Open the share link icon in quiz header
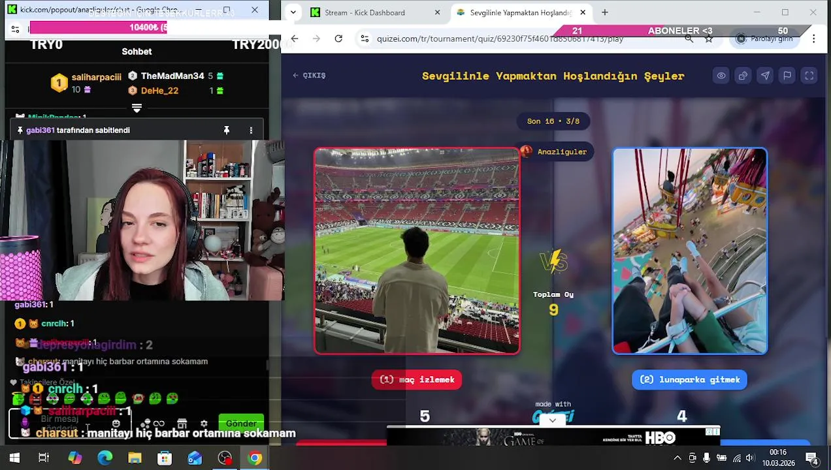This screenshot has height=470, width=831. click(743, 76)
